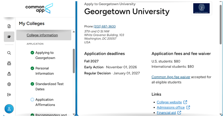The height and width of the screenshot is (117, 224).
Task: Click the Application fees and fee waiver heading
Action: tap(181, 54)
